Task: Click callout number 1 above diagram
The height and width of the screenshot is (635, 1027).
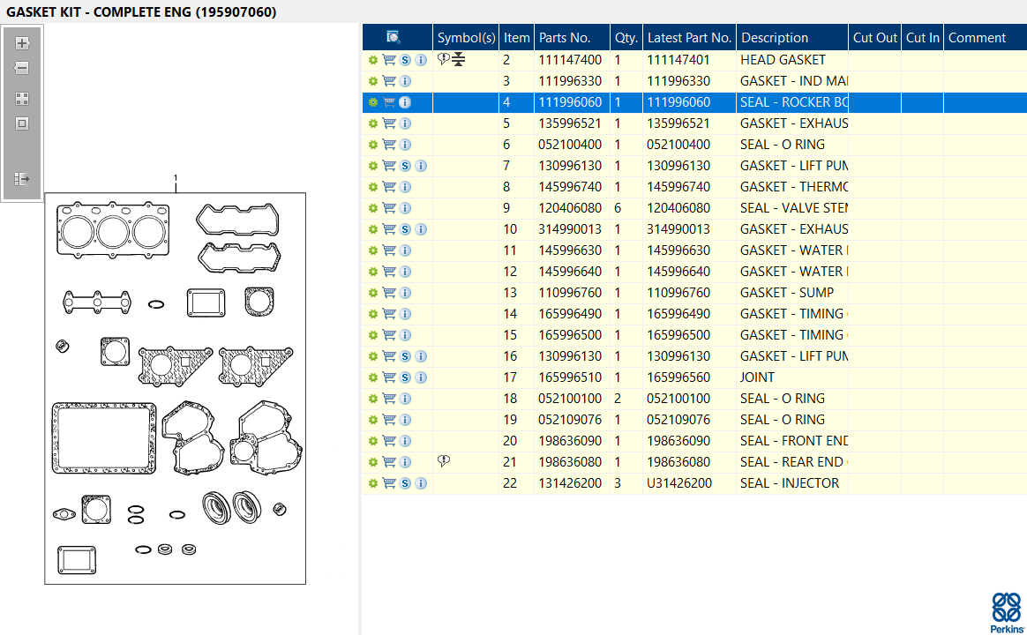Action: 175,178
